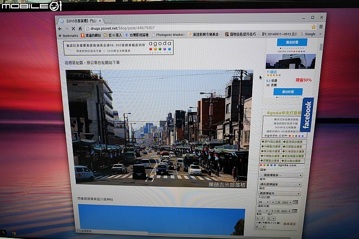This screenshot has height=239, width=359.
Task: Open the Bookmarks star folder
Action: tap(68, 36)
